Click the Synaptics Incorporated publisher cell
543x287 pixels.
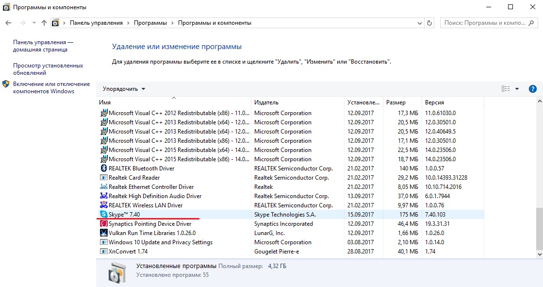(283, 223)
